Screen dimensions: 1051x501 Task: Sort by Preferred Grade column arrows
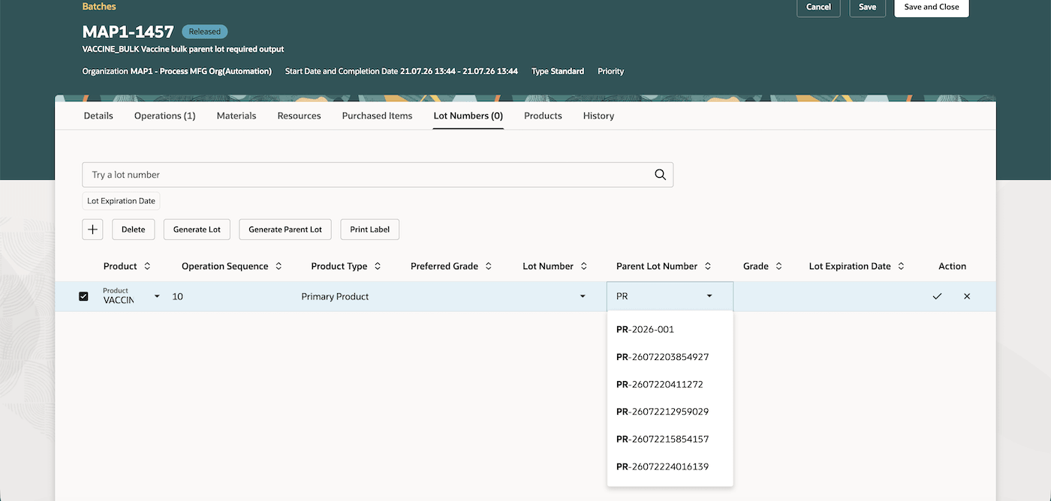pos(489,266)
